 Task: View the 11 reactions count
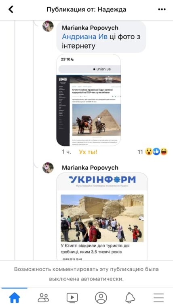coord(140,152)
